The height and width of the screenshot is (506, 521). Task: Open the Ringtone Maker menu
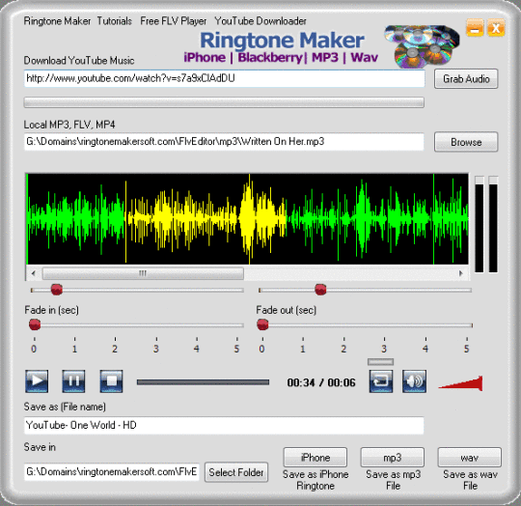[57, 21]
